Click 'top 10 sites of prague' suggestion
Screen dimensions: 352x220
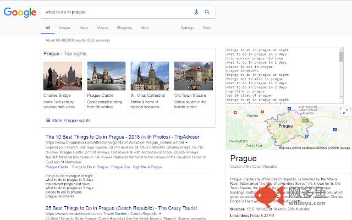(249, 95)
